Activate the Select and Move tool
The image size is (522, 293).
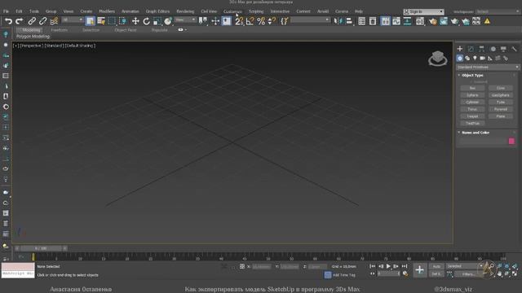(135, 21)
